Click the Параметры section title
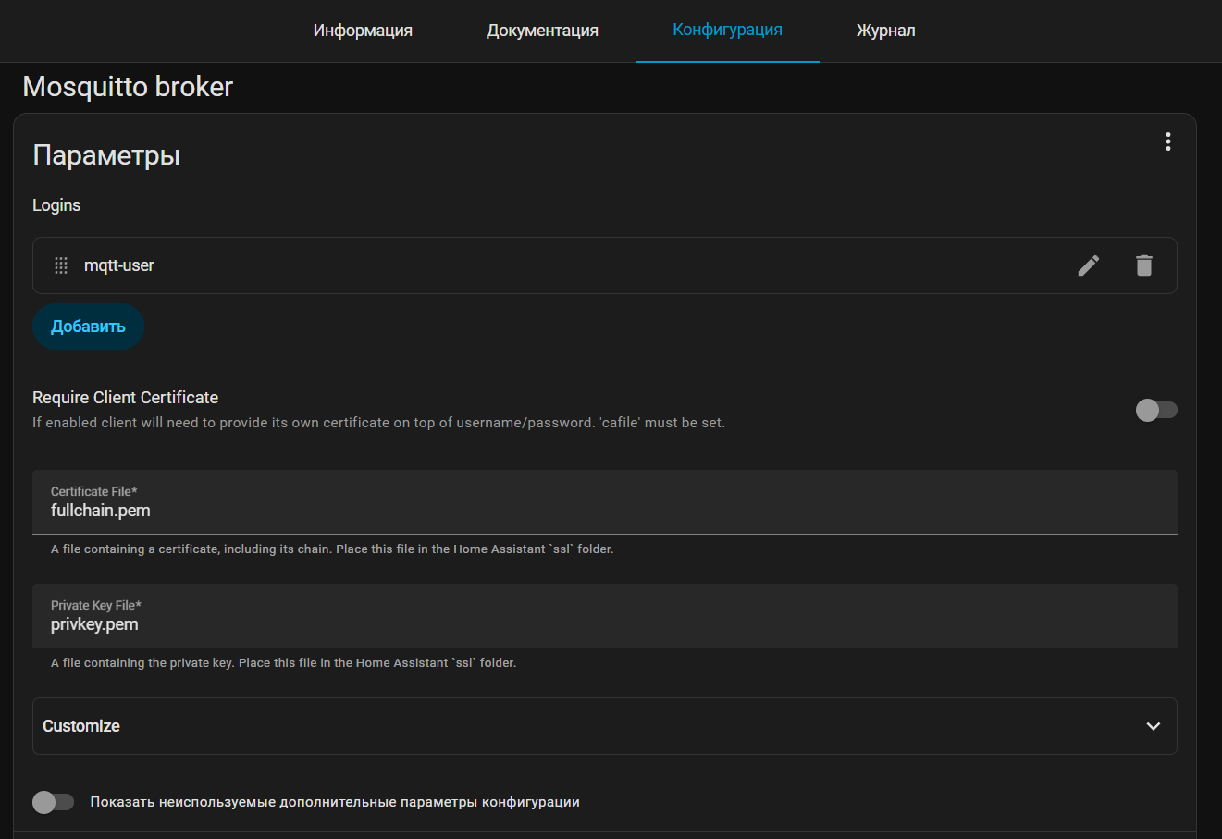Viewport: 1222px width, 839px height. tap(106, 155)
